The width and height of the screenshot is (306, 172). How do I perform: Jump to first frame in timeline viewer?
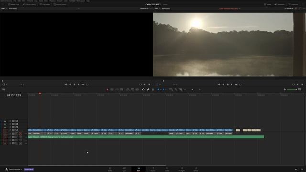219,85
